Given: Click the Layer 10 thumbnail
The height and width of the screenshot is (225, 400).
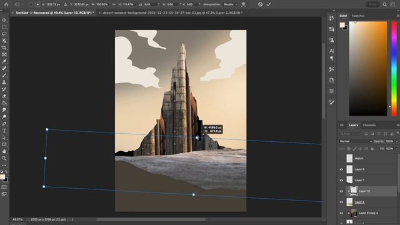Looking at the screenshot, I should click(354, 191).
